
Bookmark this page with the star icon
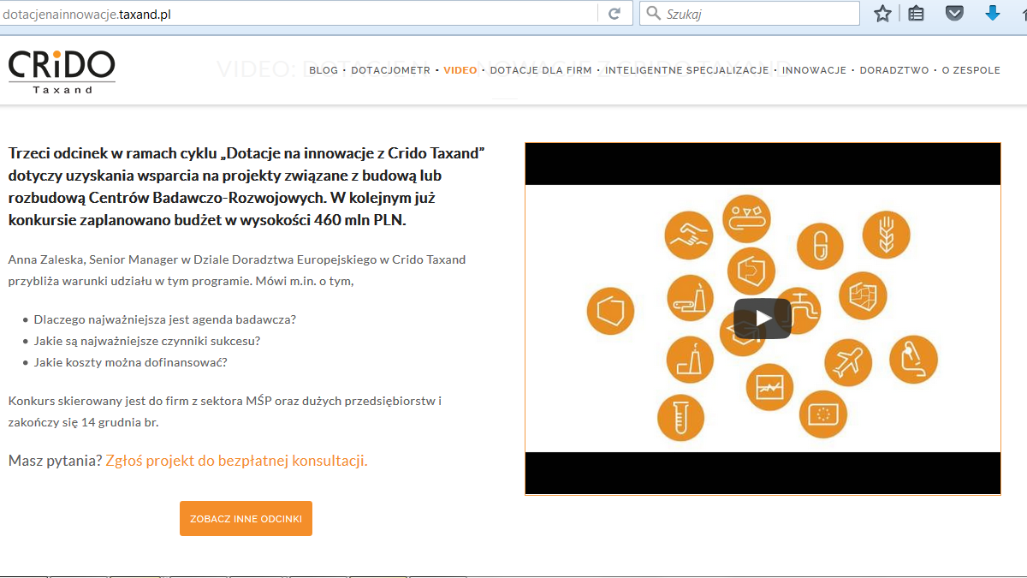click(883, 14)
